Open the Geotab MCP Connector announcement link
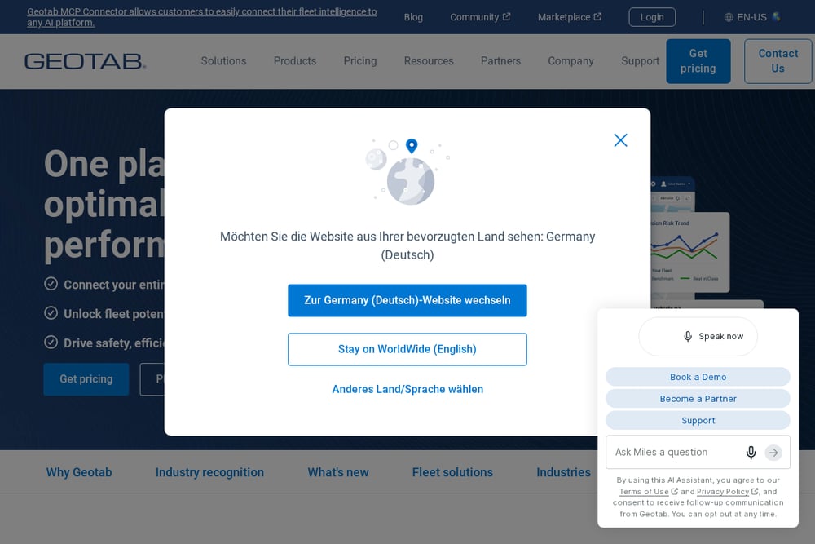 pyautogui.click(x=201, y=17)
